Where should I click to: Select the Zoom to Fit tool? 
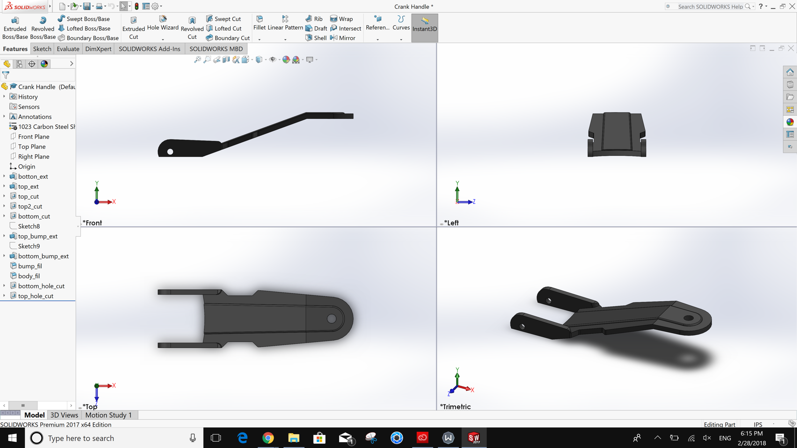(198, 60)
